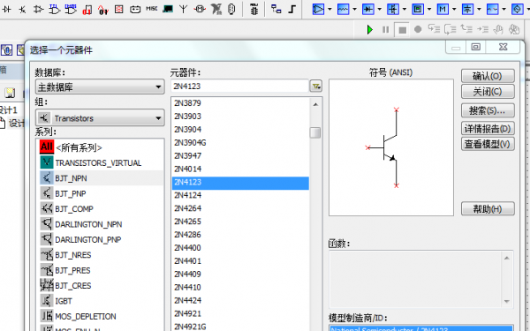This screenshot has width=530, height=331.
Task: Select the miscellaneous digital components icon
Action: 87,9
